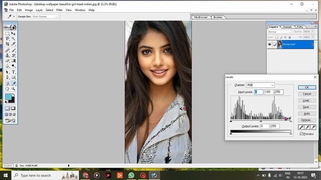Open the Fill slider arrow

312,37
